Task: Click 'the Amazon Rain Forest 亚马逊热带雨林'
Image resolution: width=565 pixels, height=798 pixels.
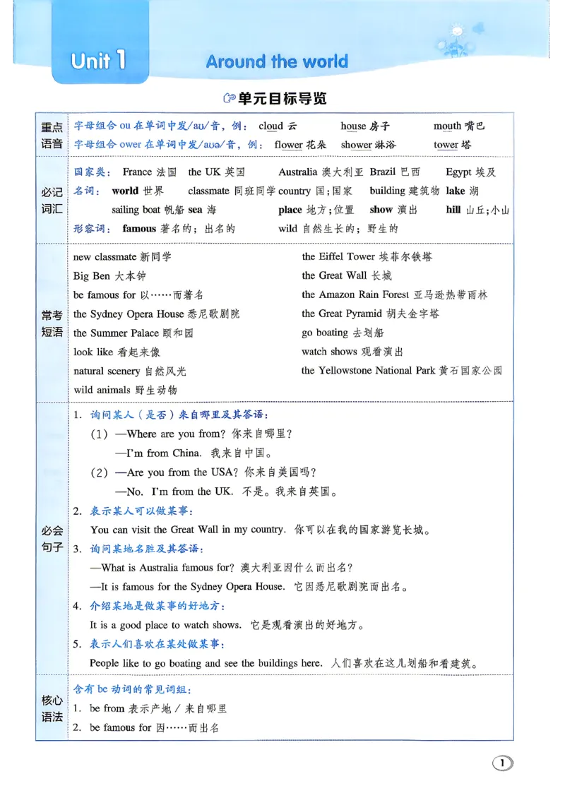Action: pos(395,294)
